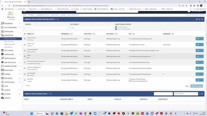
Task: Open the Updates cloud icon
Action: (x=2, y=98)
